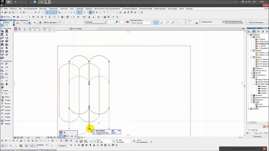Click the Отменить button
This screenshot has height=151, width=269.
[62, 146]
